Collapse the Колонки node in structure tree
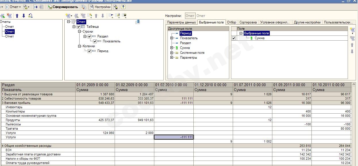Screen dimensions: 358x166 80,46
